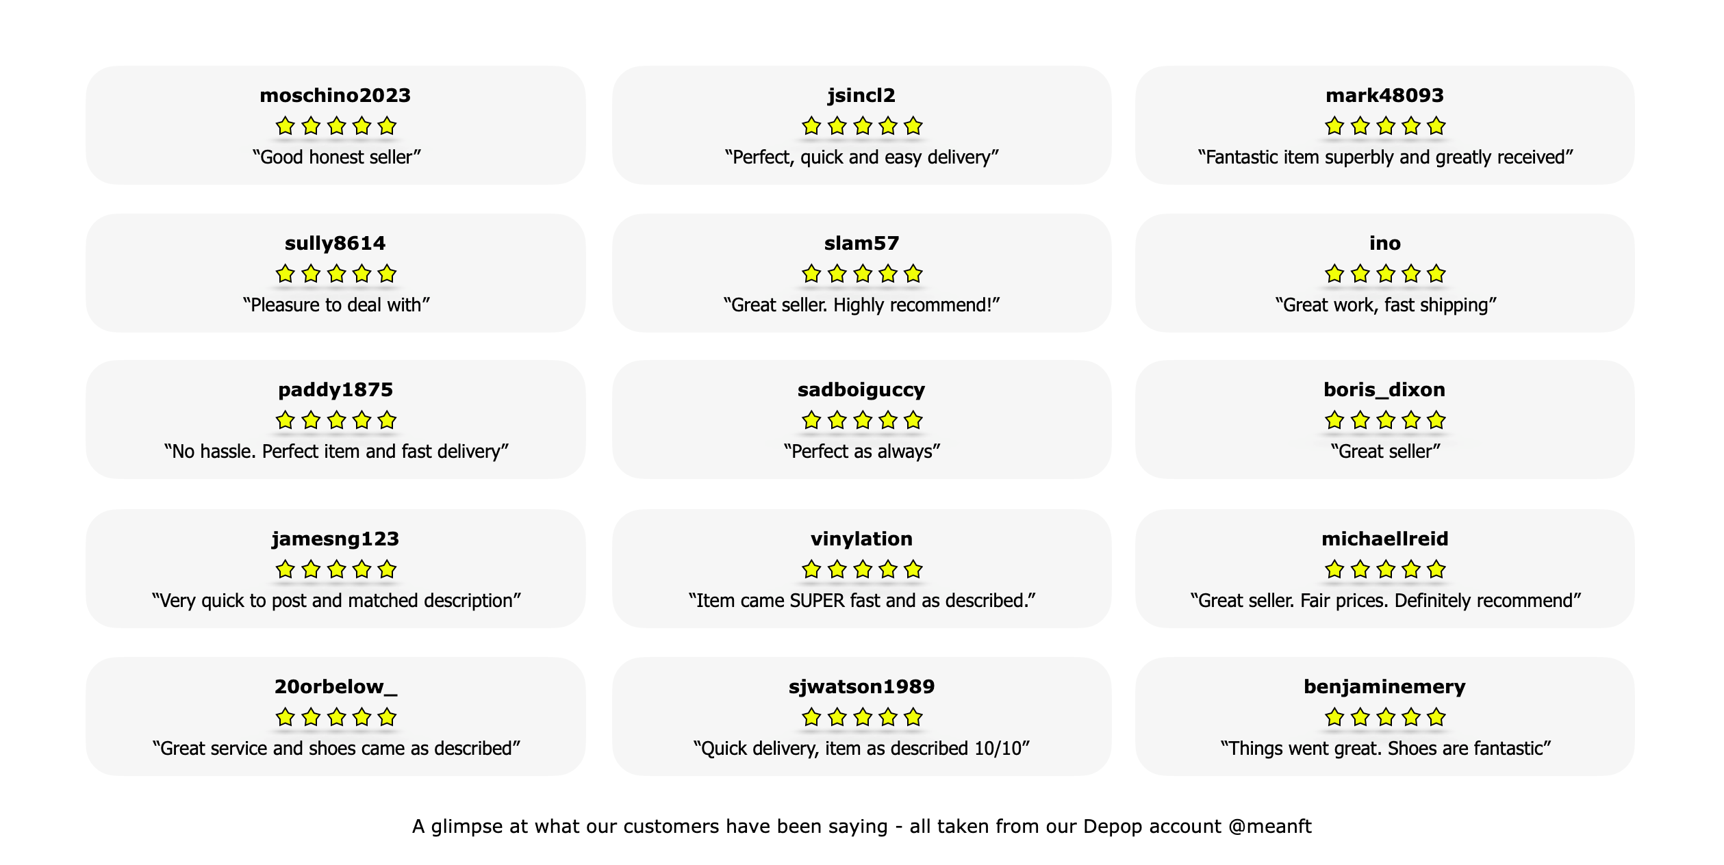Click the star rating under 20orbelow_

[x=335, y=717]
